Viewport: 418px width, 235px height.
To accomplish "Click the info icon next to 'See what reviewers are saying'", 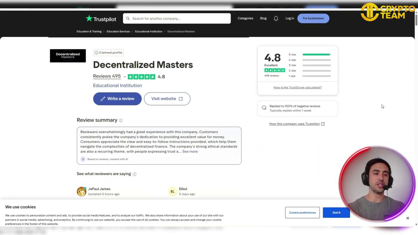I will point(134,174).
